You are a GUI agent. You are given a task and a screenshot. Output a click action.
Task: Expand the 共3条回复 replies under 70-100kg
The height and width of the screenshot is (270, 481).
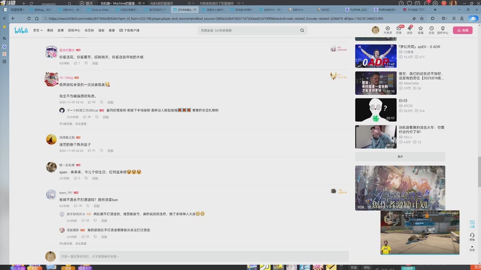tap(73, 124)
